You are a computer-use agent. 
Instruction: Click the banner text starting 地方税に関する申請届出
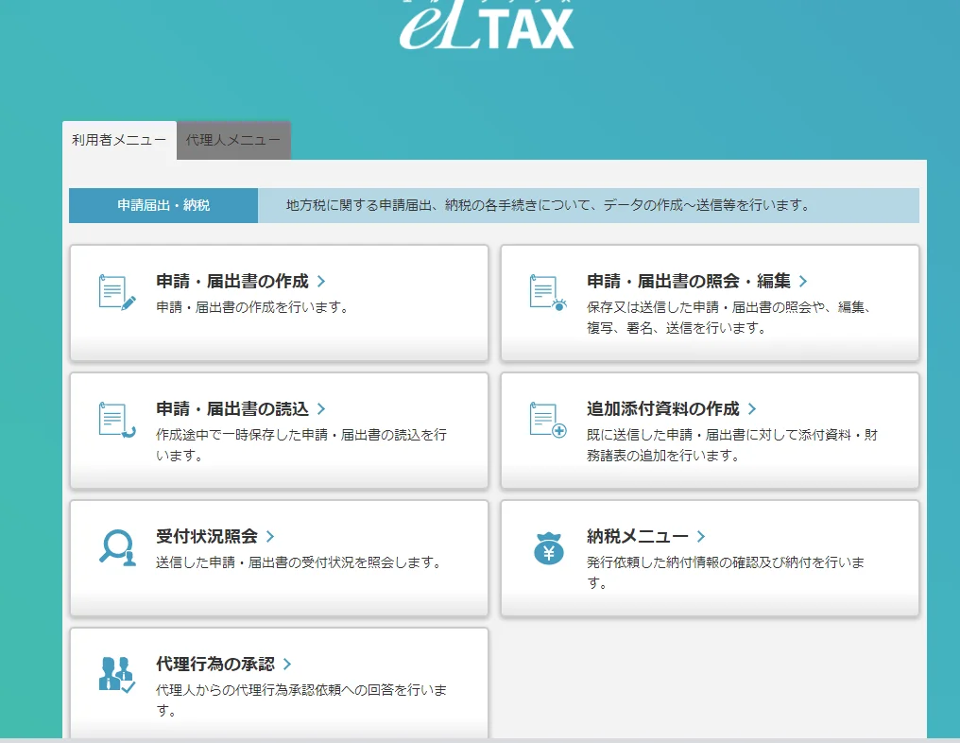(549, 205)
